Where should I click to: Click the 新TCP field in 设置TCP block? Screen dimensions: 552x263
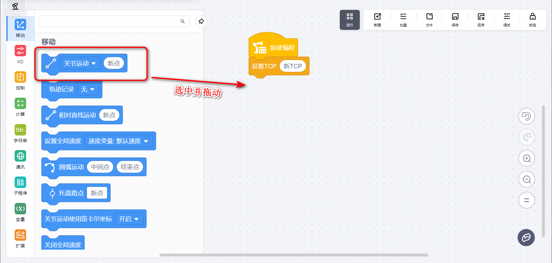pos(292,66)
